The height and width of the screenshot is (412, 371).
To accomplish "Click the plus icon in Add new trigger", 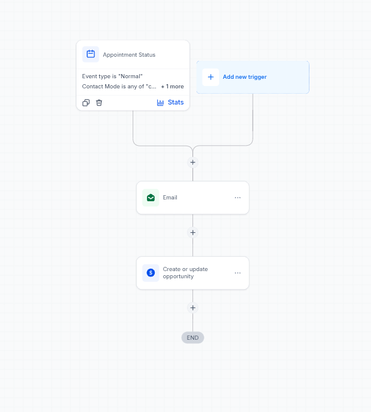I will point(211,77).
